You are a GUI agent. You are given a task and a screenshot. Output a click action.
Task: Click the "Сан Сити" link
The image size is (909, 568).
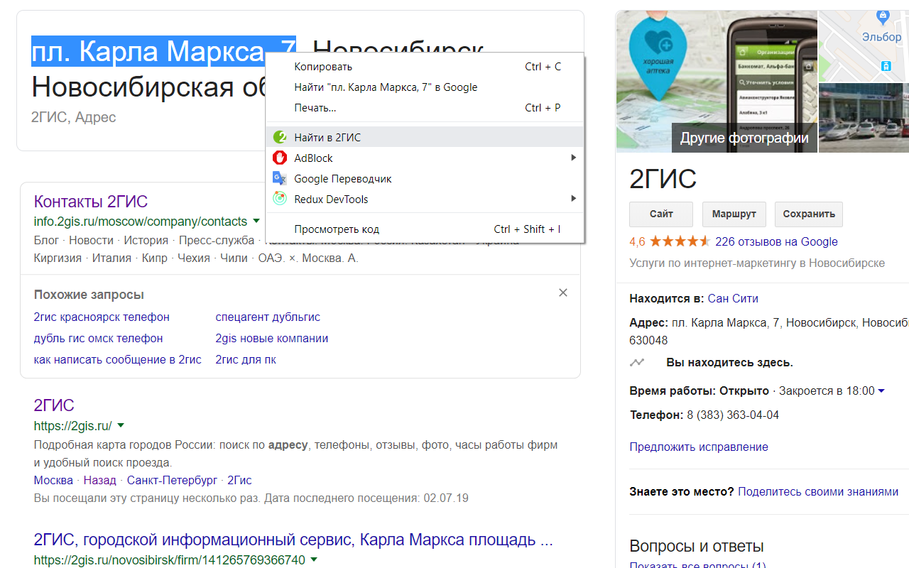[x=732, y=297]
